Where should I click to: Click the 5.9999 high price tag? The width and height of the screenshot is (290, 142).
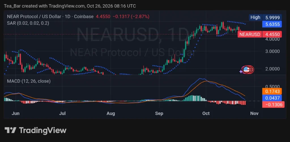pos(272,17)
